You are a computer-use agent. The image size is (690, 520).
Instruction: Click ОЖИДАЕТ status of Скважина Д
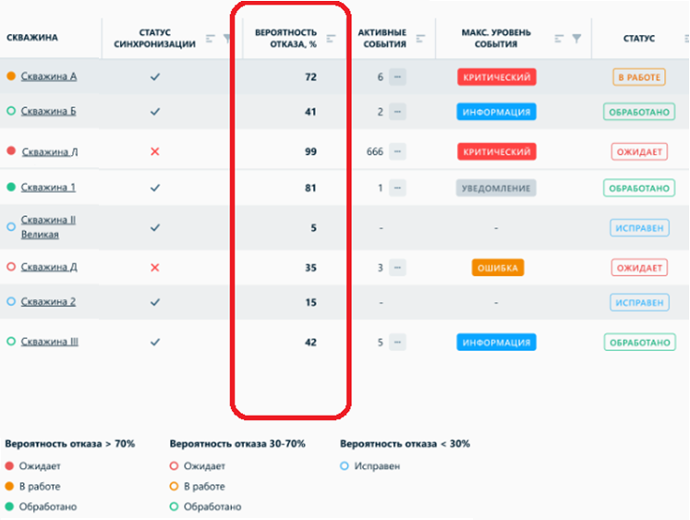click(639, 268)
